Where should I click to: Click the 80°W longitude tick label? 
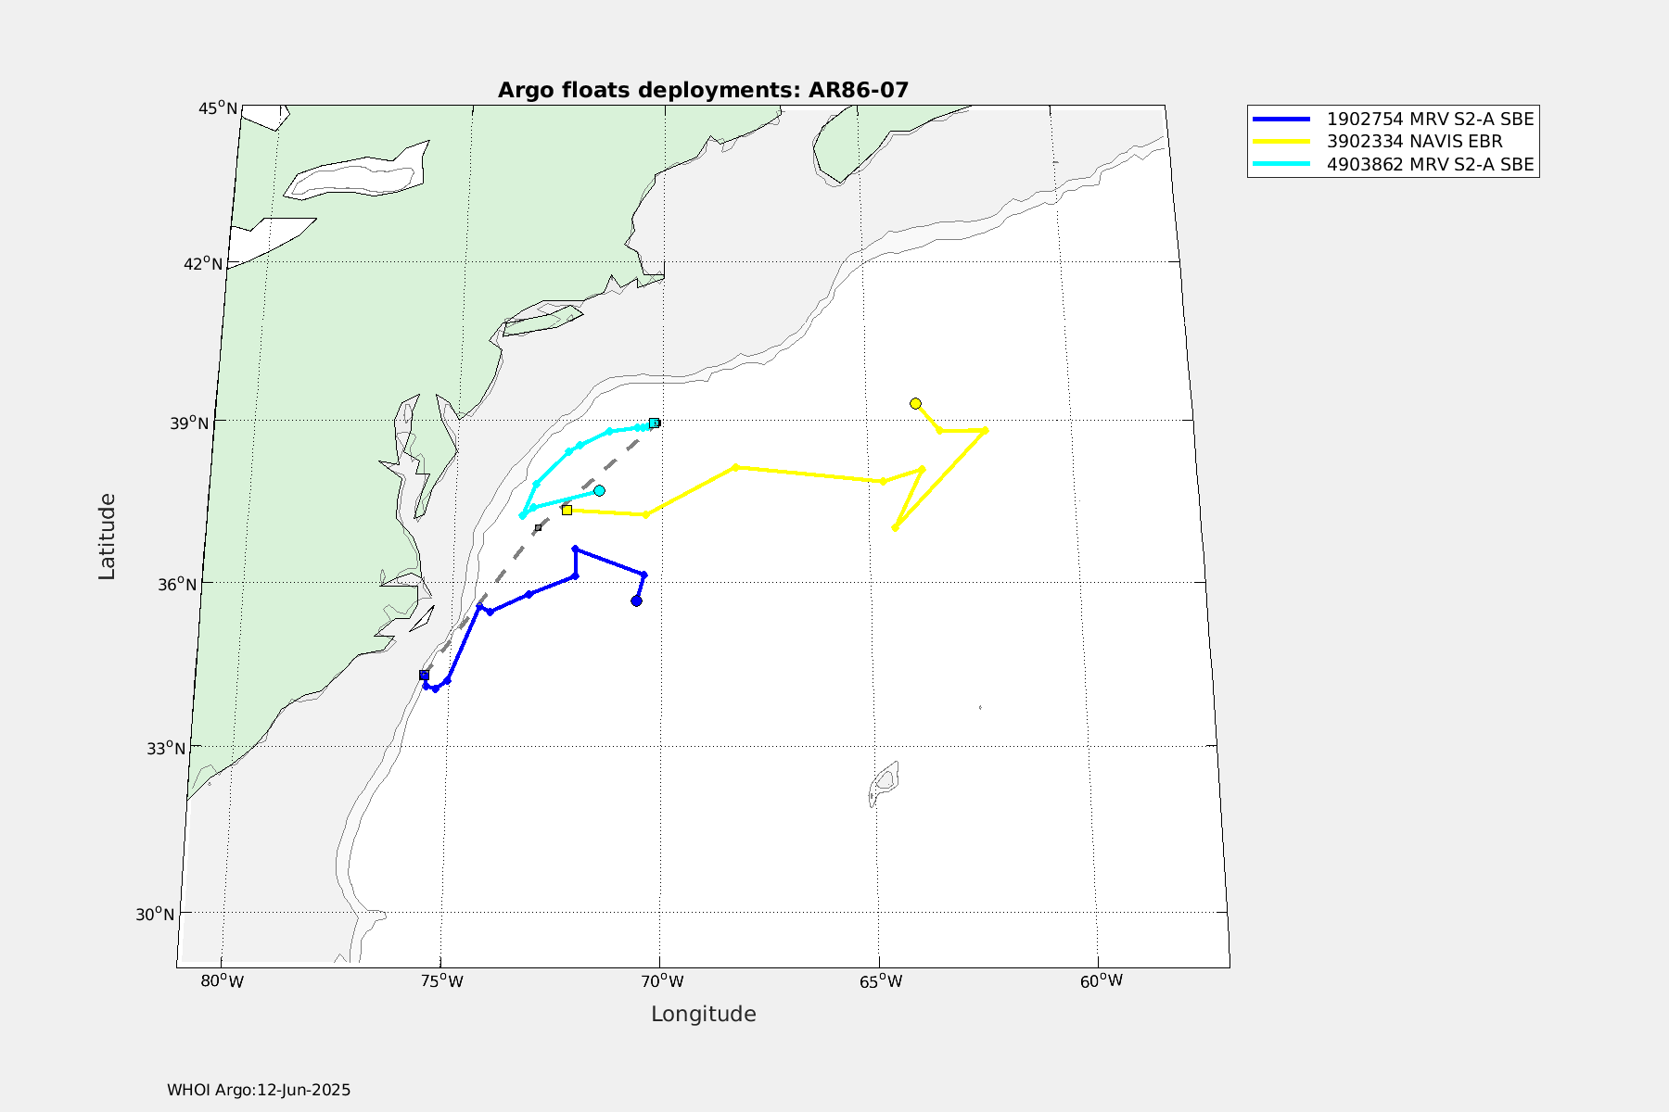pos(223,980)
